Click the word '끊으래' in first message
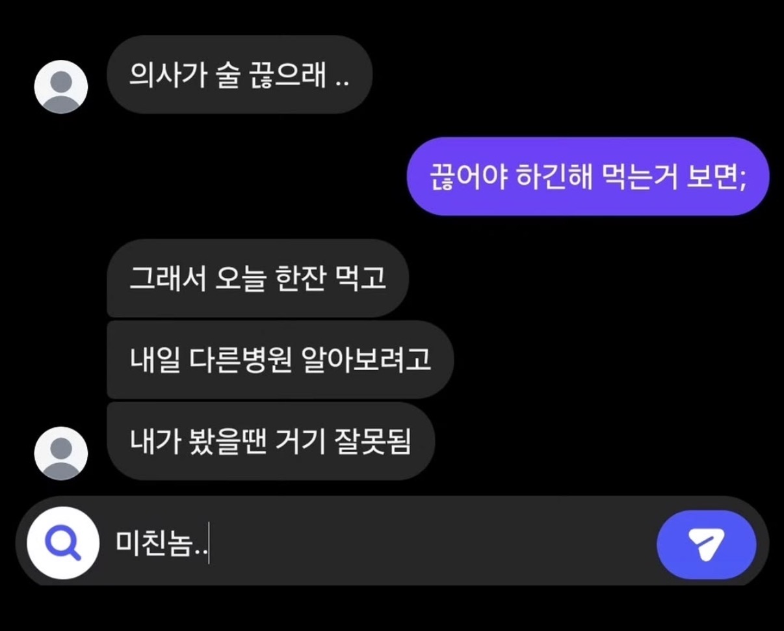 click(x=286, y=75)
